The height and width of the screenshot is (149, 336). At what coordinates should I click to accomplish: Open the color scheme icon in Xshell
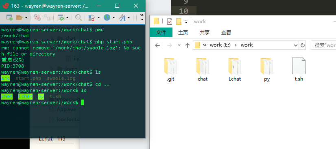(x=92, y=17)
